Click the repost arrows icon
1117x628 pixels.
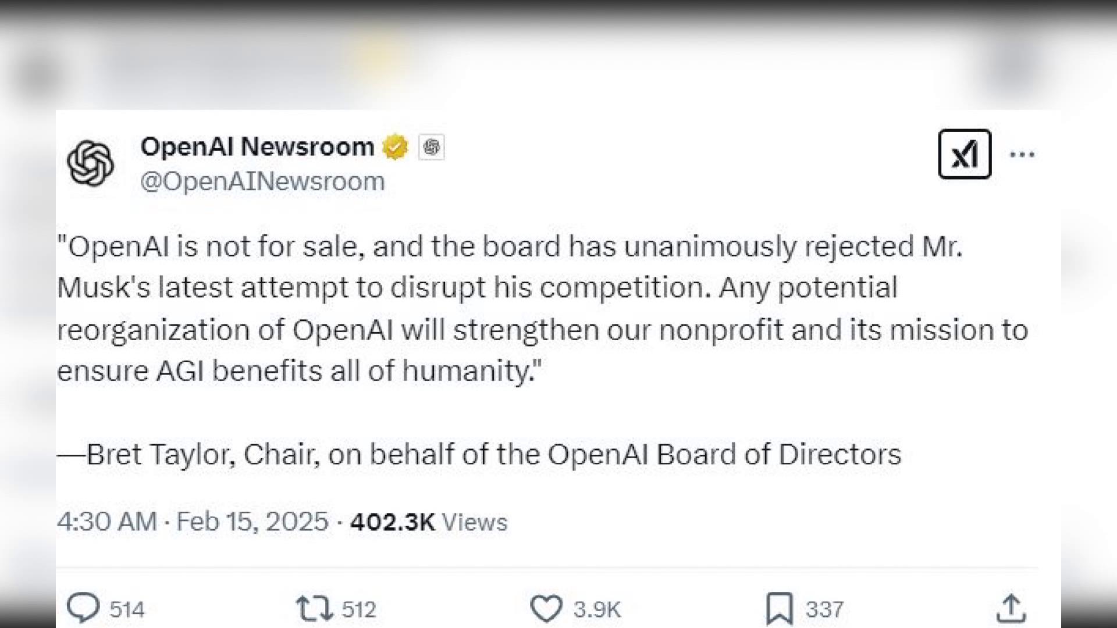pyautogui.click(x=314, y=609)
